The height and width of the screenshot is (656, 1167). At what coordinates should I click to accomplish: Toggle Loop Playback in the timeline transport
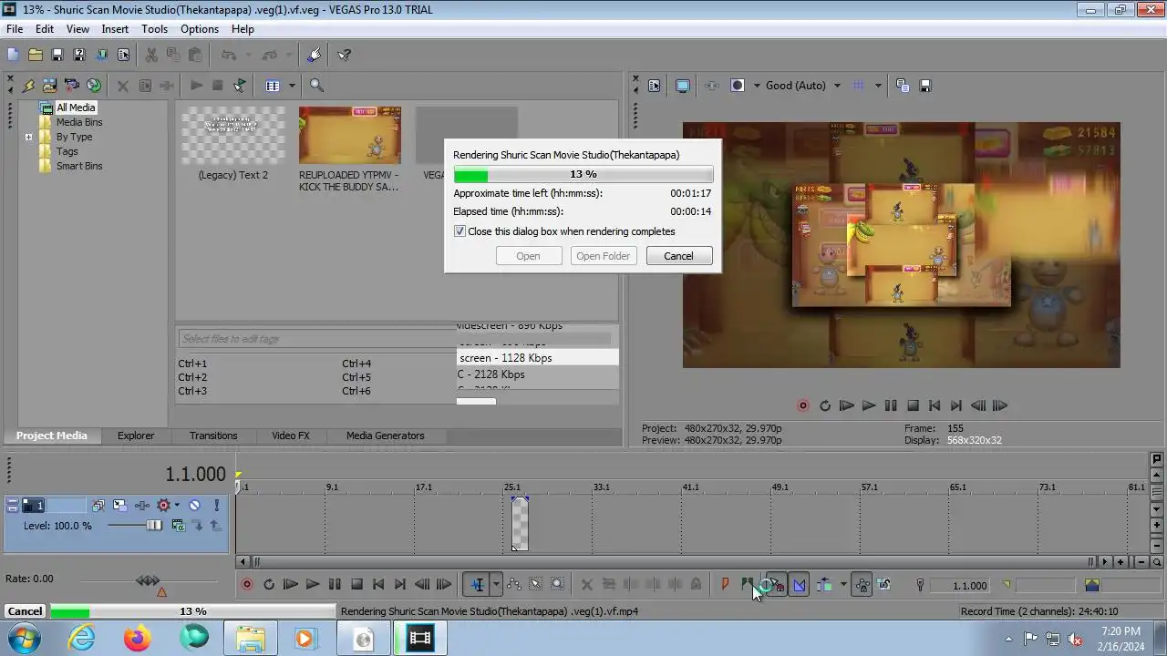pyautogui.click(x=269, y=585)
